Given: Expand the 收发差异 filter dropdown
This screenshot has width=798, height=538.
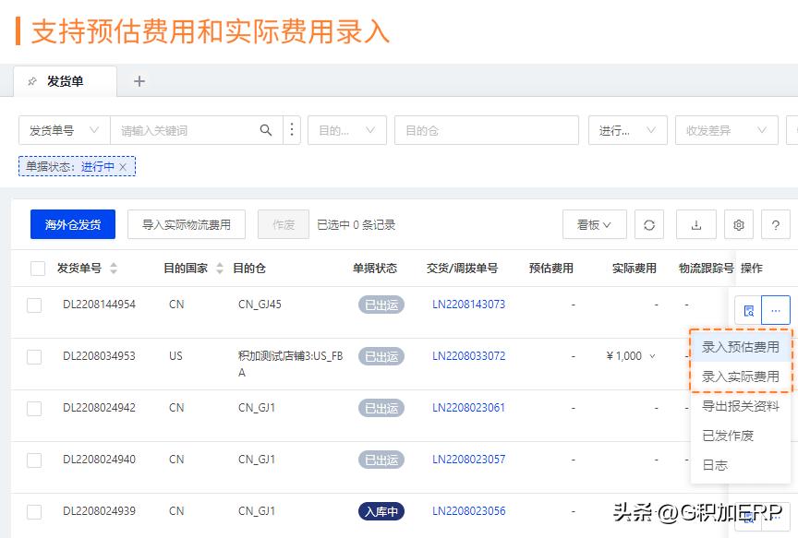Looking at the screenshot, I should pos(726,130).
